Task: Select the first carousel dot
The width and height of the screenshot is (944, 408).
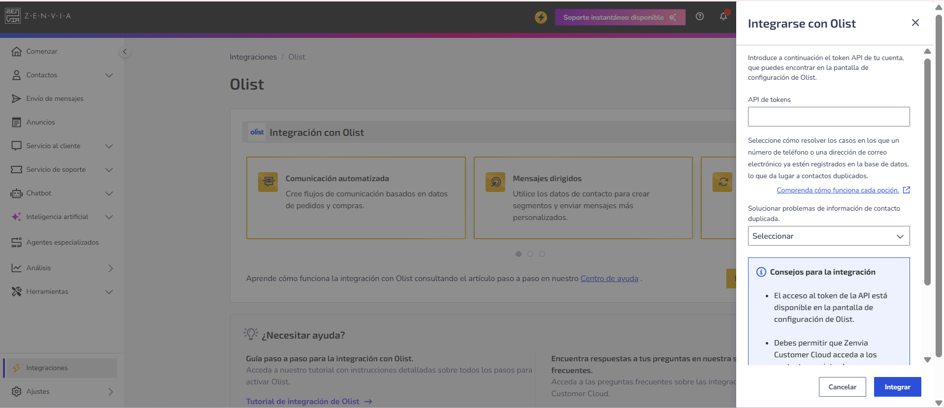Action: coord(519,254)
